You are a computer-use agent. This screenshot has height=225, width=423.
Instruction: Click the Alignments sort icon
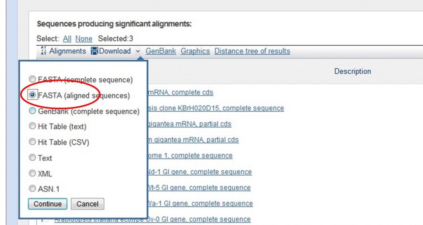43,52
